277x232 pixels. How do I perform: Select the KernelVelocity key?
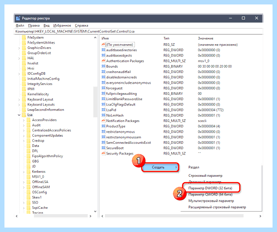pyautogui.click(x=38, y=94)
